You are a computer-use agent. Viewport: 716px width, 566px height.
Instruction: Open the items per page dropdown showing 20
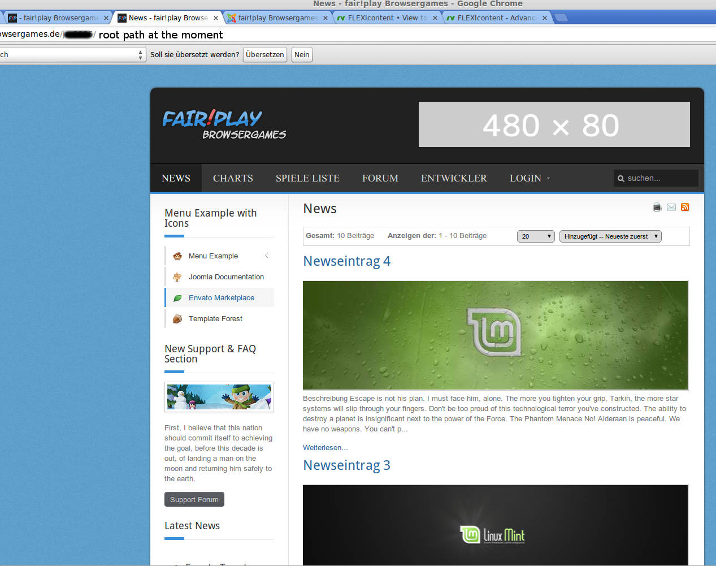click(x=536, y=236)
